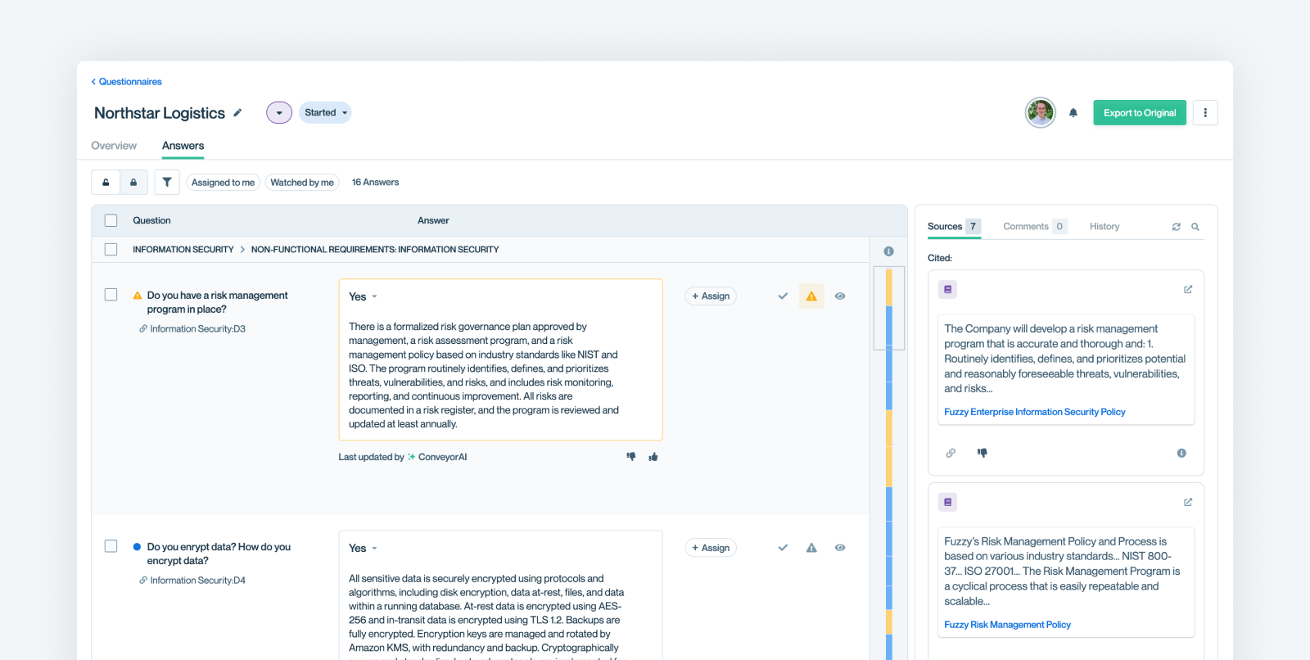
Task: Click purple document icon on first source card
Action: (948, 289)
